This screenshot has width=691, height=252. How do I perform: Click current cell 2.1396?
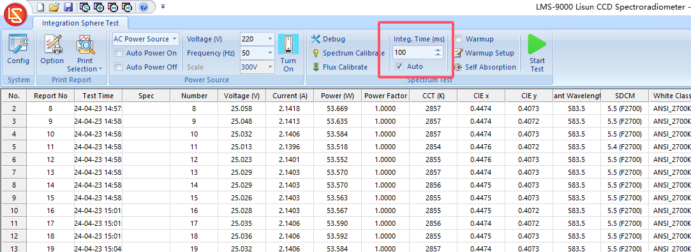pyautogui.click(x=290, y=146)
